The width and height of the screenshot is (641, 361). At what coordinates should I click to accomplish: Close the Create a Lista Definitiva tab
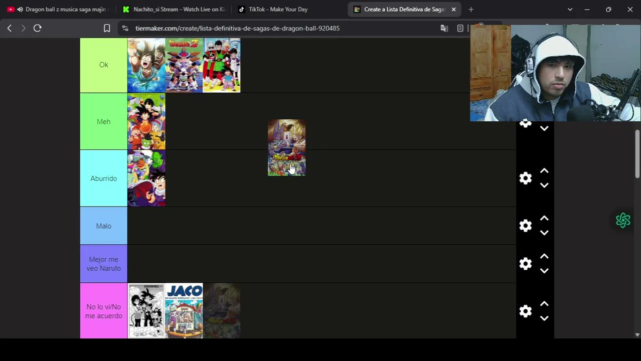point(453,10)
